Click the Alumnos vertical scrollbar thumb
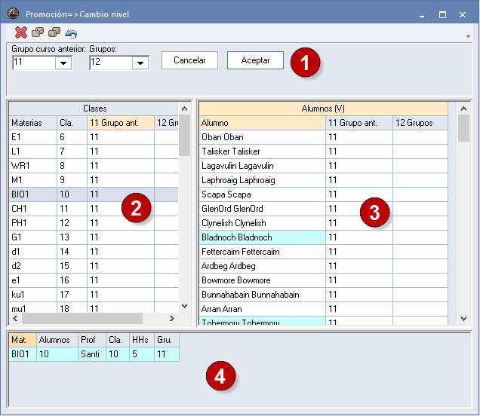The width and height of the screenshot is (480, 416). (x=464, y=128)
